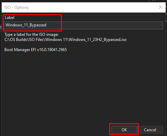Viewport: 167px width, 136px height.
Task: Place cursor after Windows_11_Bypassed text
Action: coord(47,25)
